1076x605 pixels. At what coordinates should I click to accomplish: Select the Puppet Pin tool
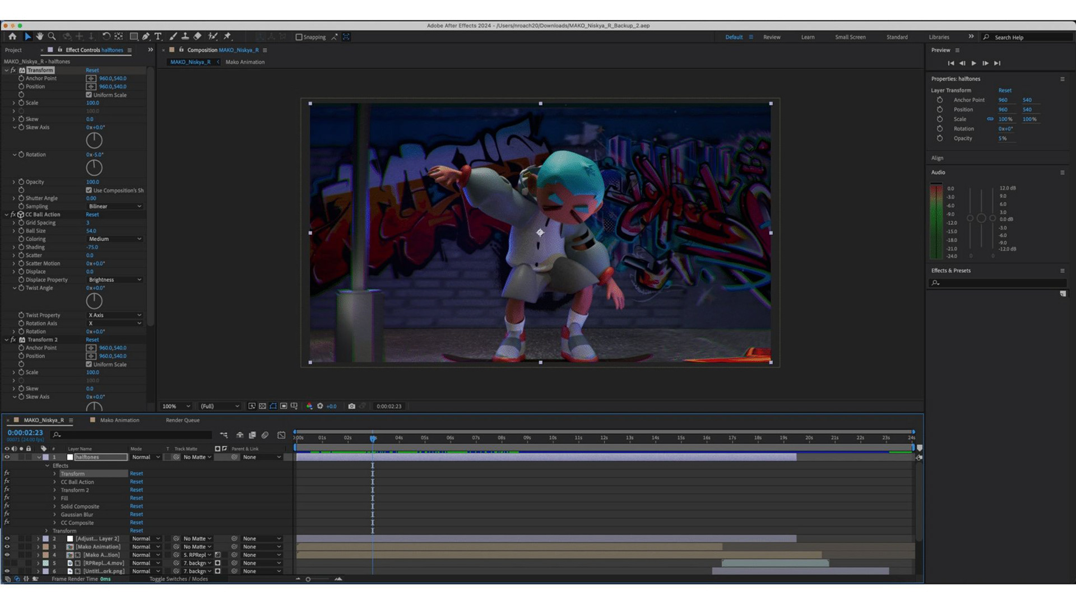228,36
